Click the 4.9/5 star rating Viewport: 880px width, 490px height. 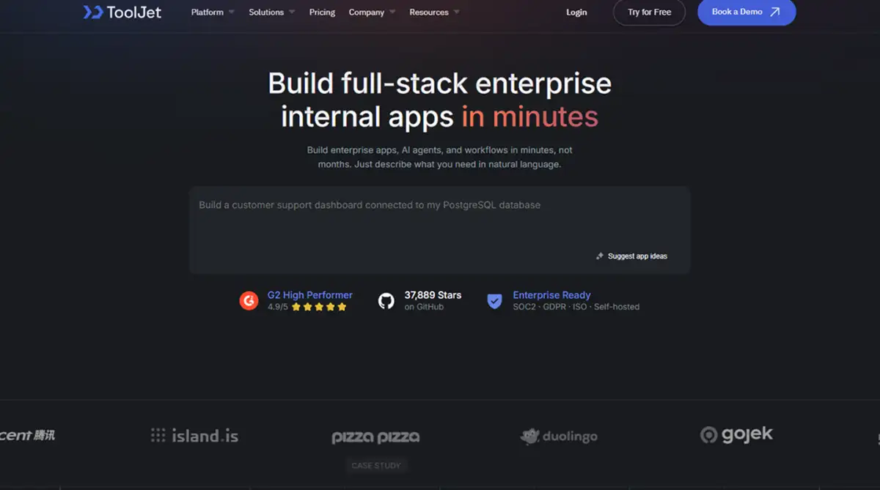307,307
